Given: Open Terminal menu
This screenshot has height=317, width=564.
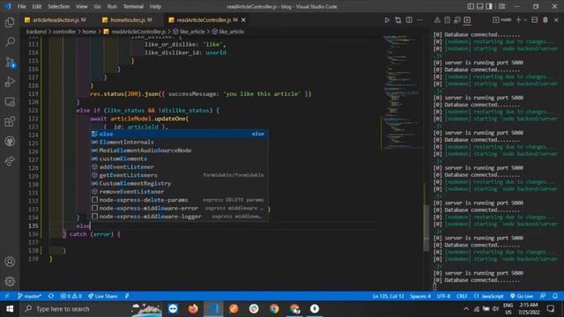Looking at the screenshot, I should tap(133, 6).
